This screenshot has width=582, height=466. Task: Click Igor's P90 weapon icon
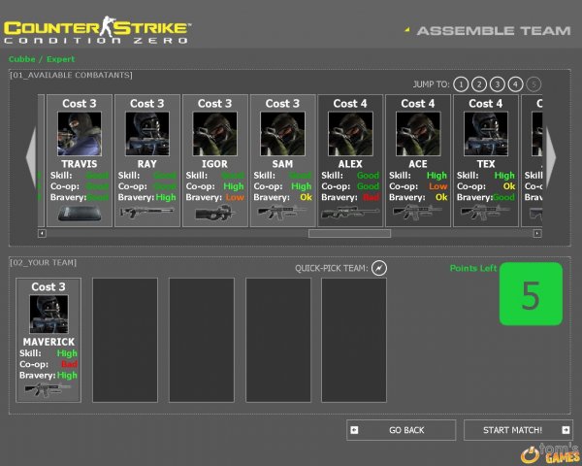point(215,213)
